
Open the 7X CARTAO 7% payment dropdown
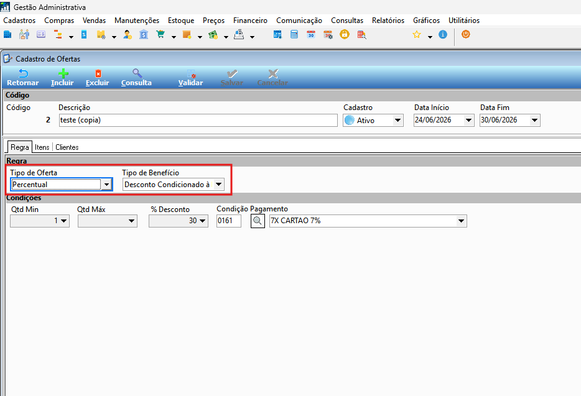point(461,221)
